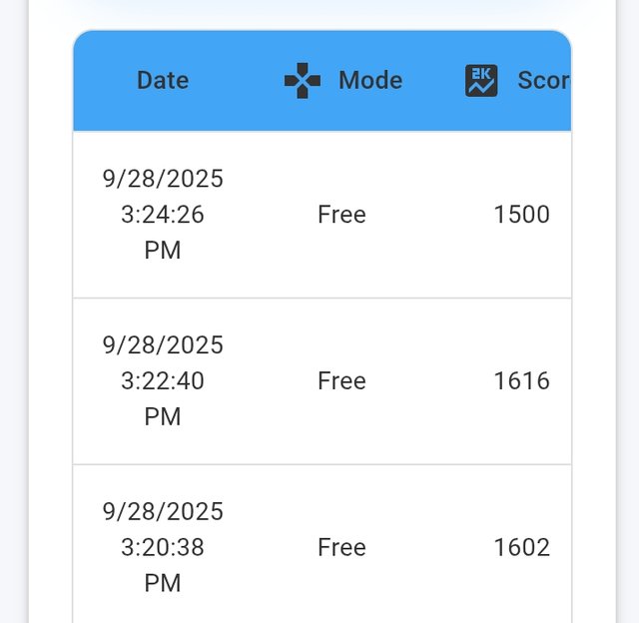Click Free mode in the 3:20:38 row
This screenshot has height=623, width=639.
341,547
